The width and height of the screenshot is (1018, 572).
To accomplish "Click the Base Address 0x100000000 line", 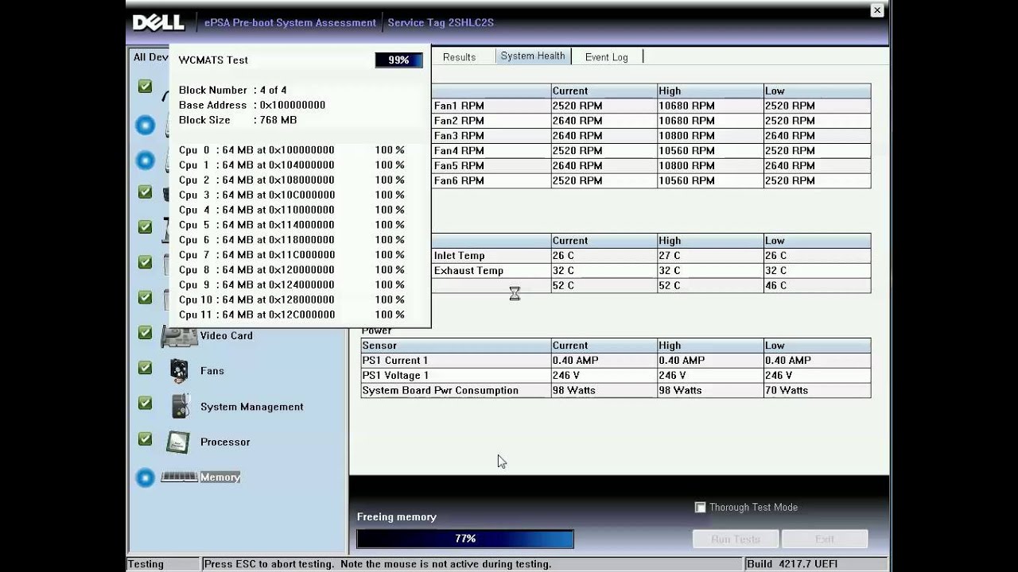I will coord(252,105).
